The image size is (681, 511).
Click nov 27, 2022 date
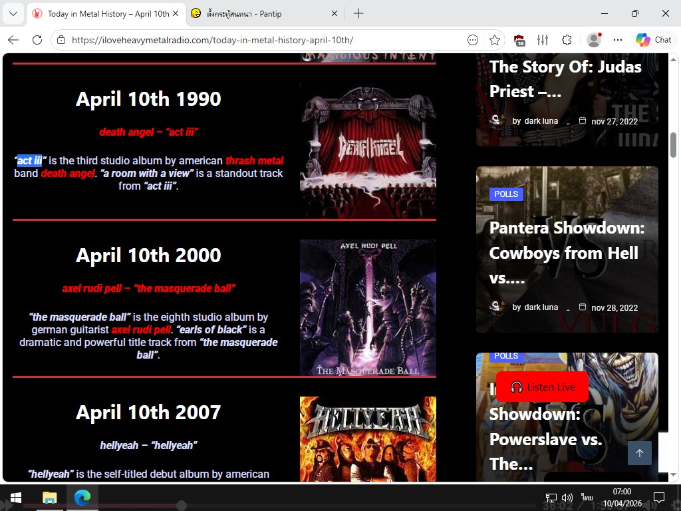point(614,122)
